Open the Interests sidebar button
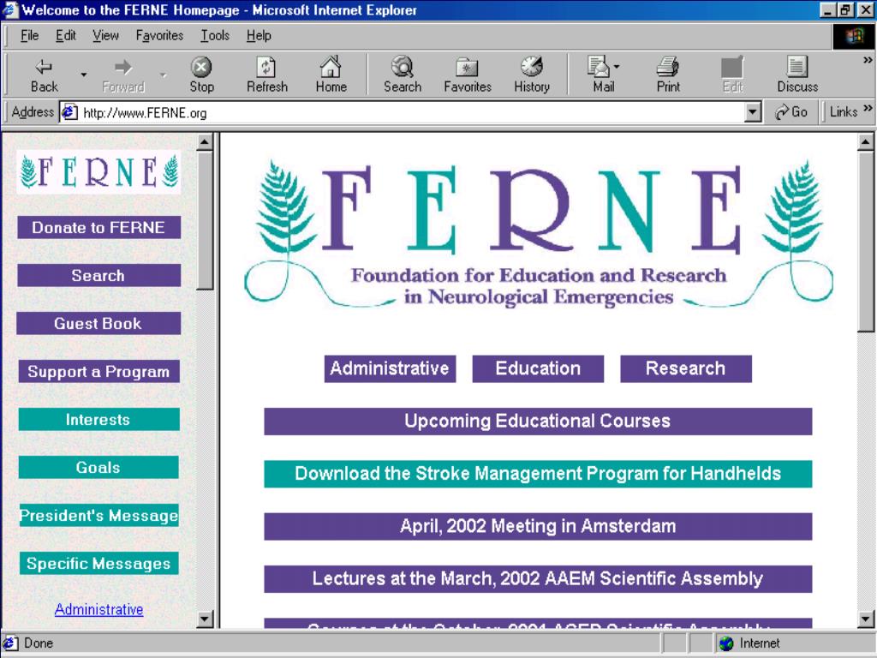 point(99,420)
